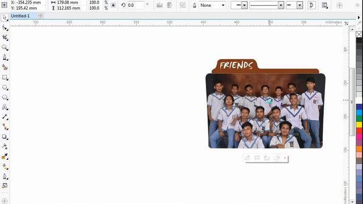Viewport: 363px width, 204px height.
Task: Select the Polygon tool
Action: 5,97
